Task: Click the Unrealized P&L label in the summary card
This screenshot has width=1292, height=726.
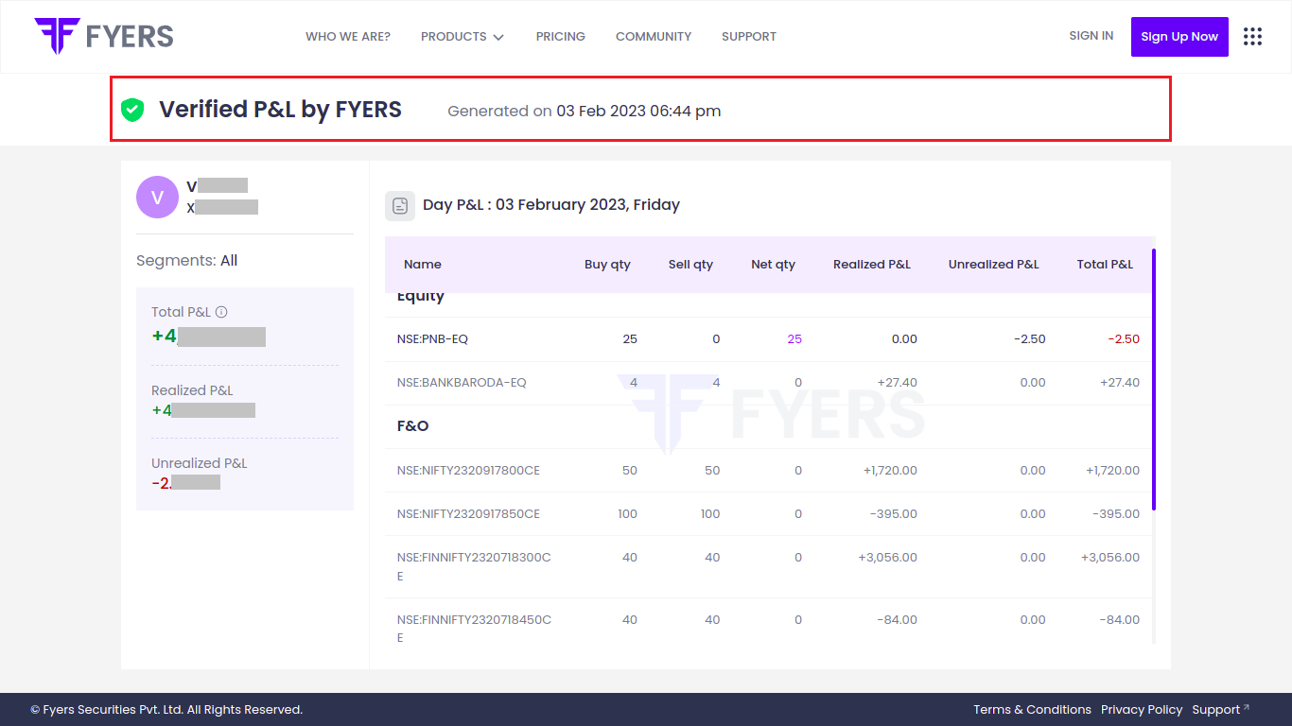Action: click(x=199, y=463)
